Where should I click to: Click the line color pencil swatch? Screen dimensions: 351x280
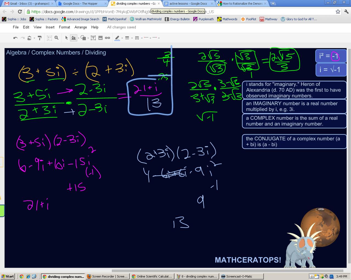[117, 38]
